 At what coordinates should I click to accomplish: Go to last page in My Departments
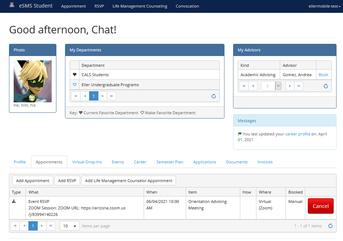112,96
